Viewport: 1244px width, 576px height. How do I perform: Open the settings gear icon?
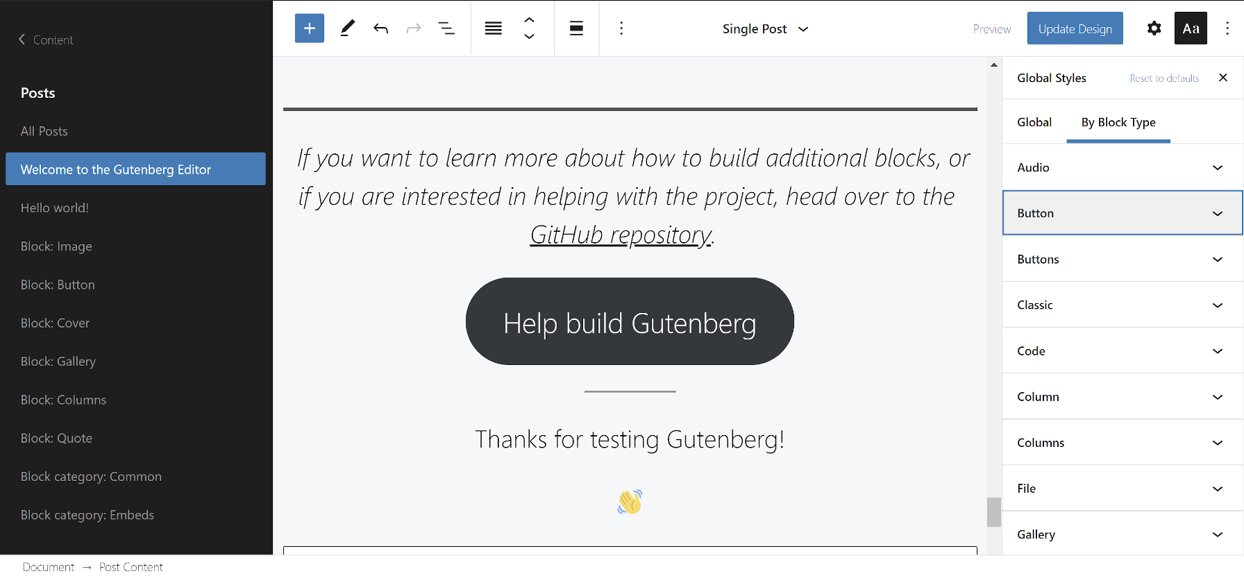click(1154, 28)
